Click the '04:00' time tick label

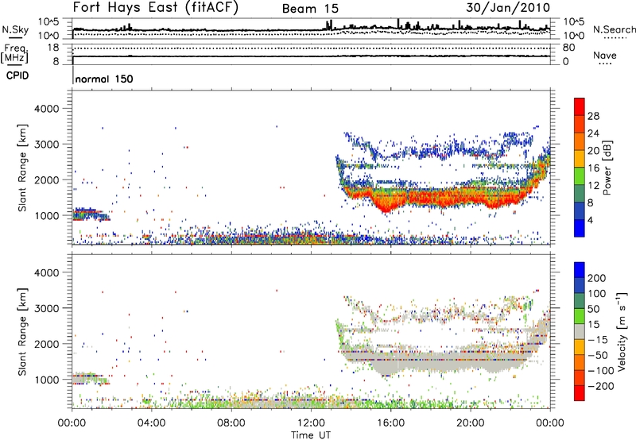152,423
